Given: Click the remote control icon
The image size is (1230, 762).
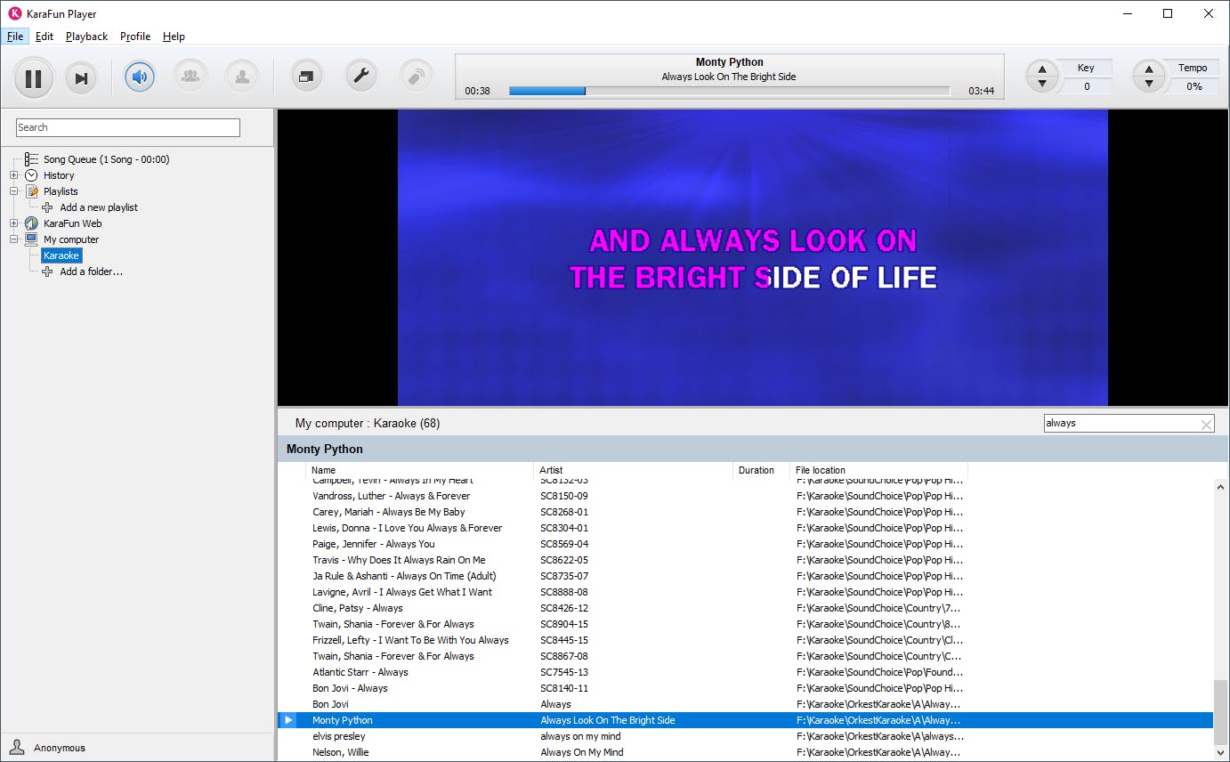Looking at the screenshot, I should (416, 77).
